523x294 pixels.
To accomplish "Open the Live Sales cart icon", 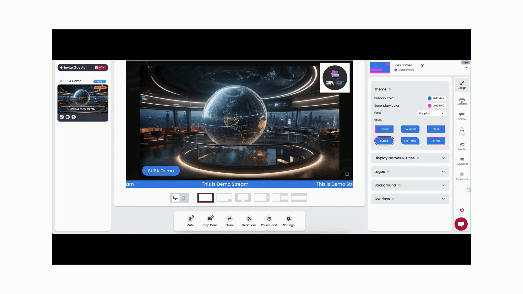I will click(462, 161).
